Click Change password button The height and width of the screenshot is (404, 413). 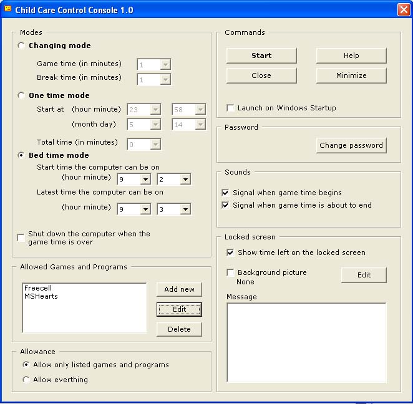[x=351, y=145]
